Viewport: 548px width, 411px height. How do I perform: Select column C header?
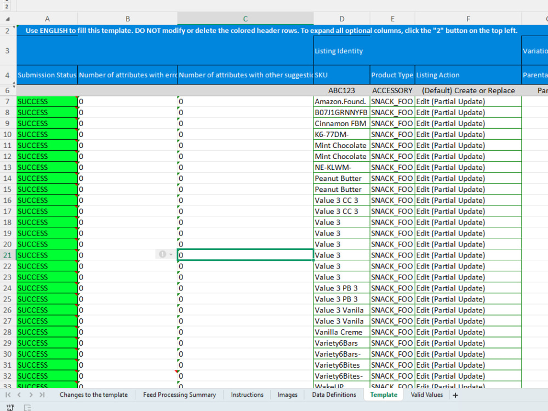246,19
